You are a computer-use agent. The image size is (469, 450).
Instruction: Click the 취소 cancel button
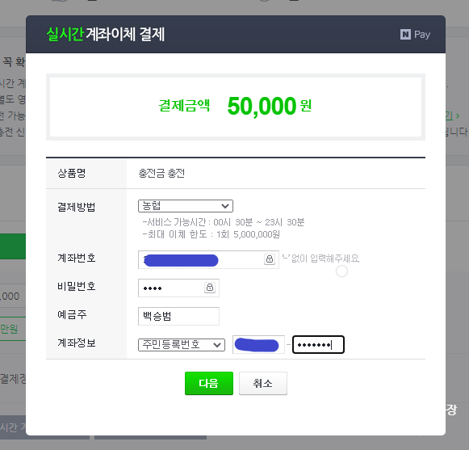[x=263, y=383]
